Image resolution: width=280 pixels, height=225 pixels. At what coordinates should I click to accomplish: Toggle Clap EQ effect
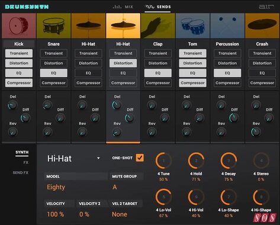point(158,73)
